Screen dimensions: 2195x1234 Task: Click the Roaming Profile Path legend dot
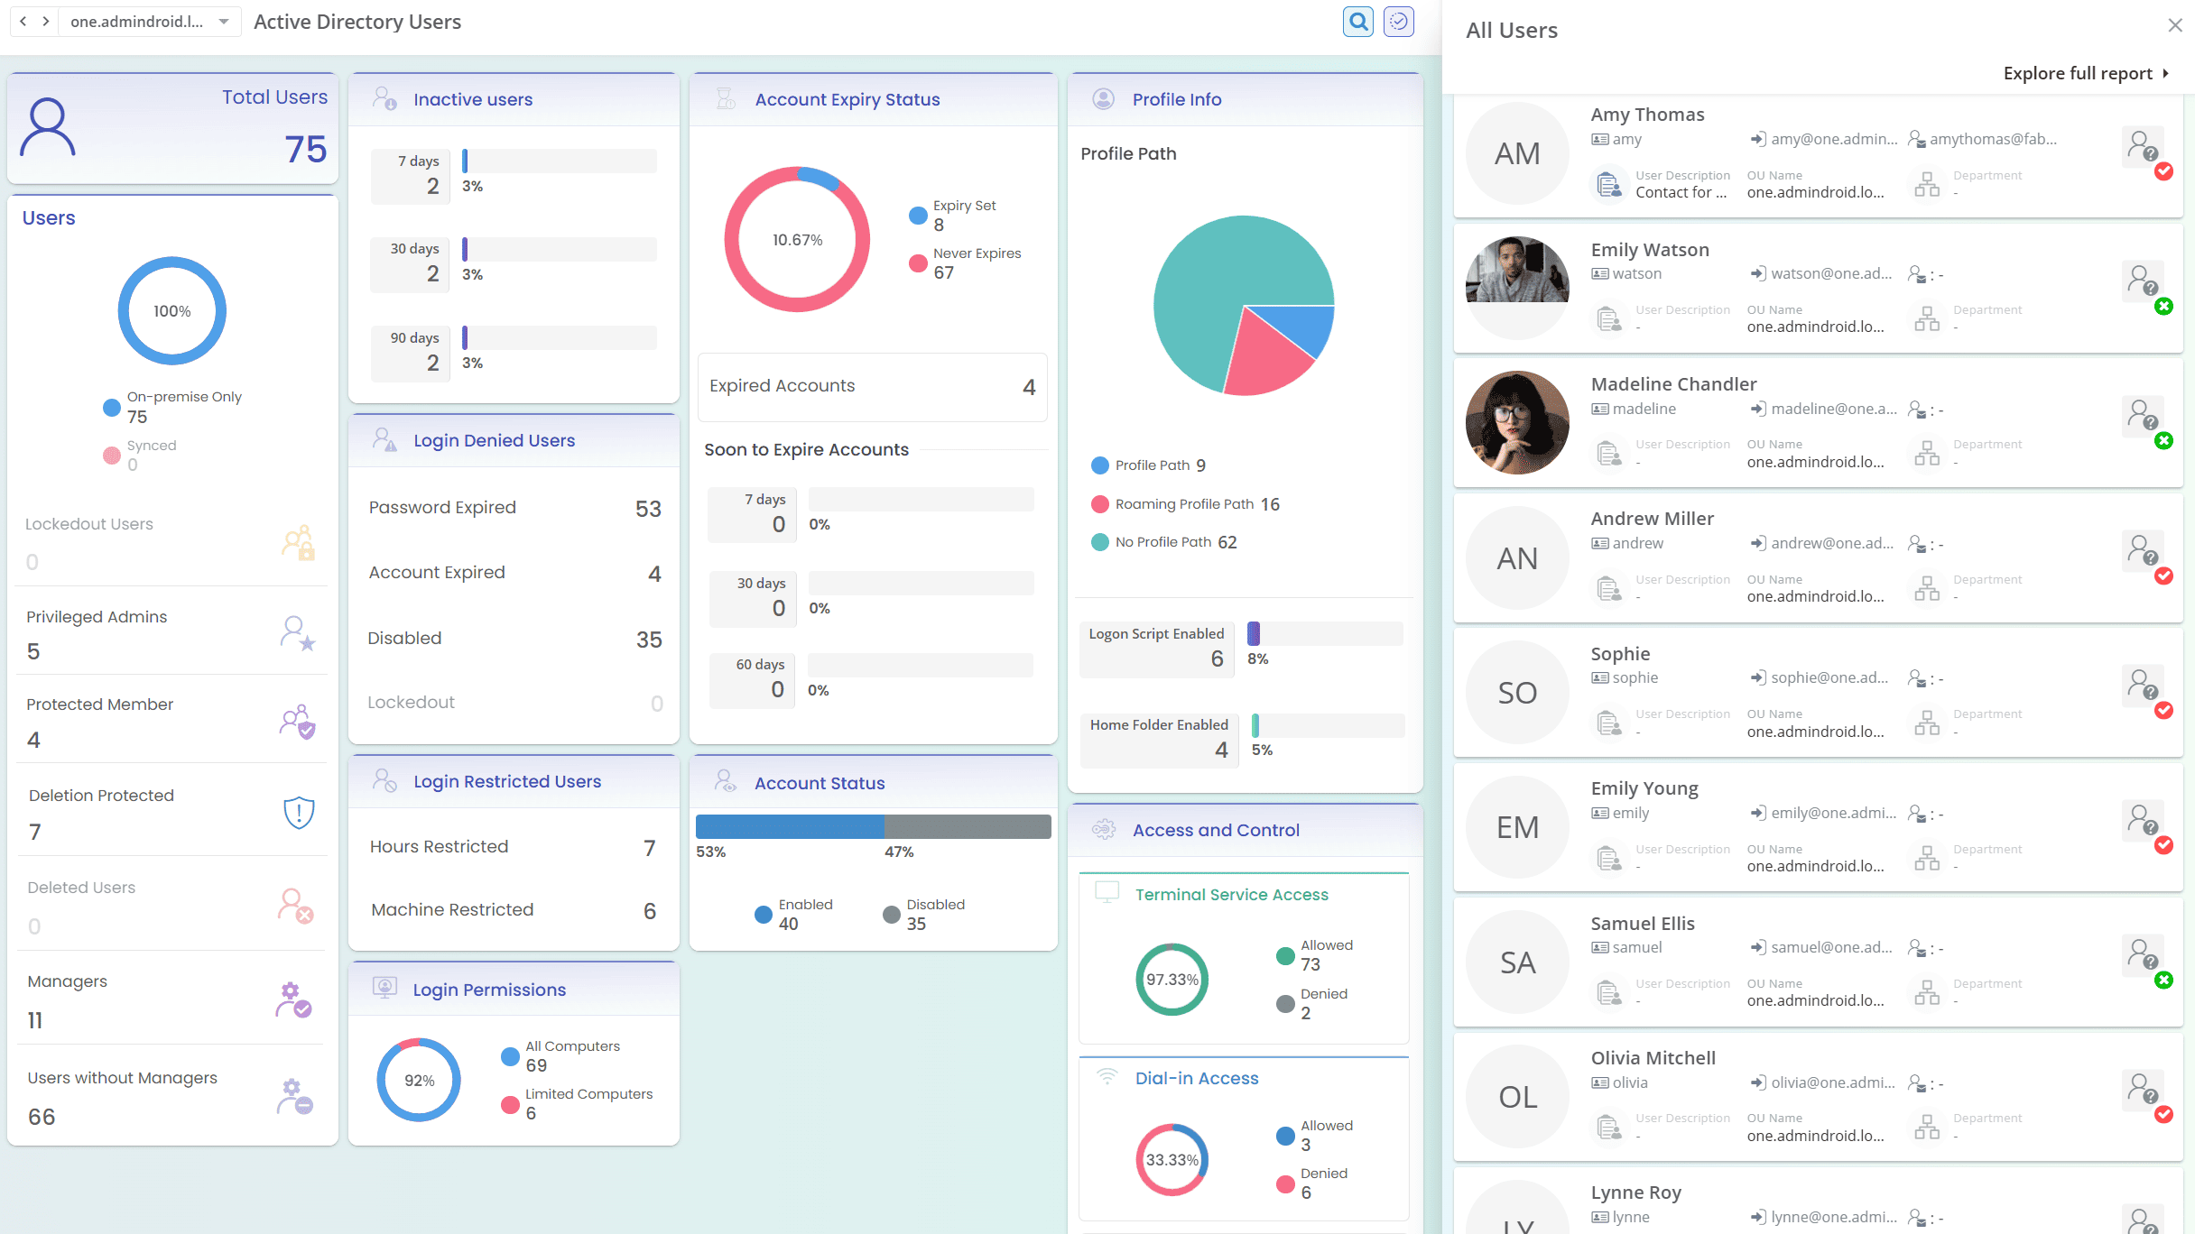point(1099,504)
